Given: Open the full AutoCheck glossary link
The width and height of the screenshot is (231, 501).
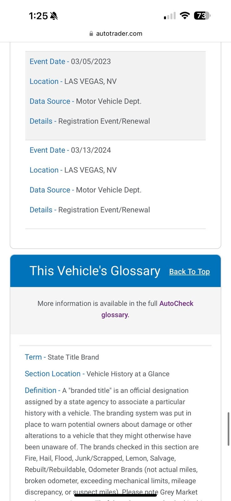Looking at the screenshot, I should [176, 303].
